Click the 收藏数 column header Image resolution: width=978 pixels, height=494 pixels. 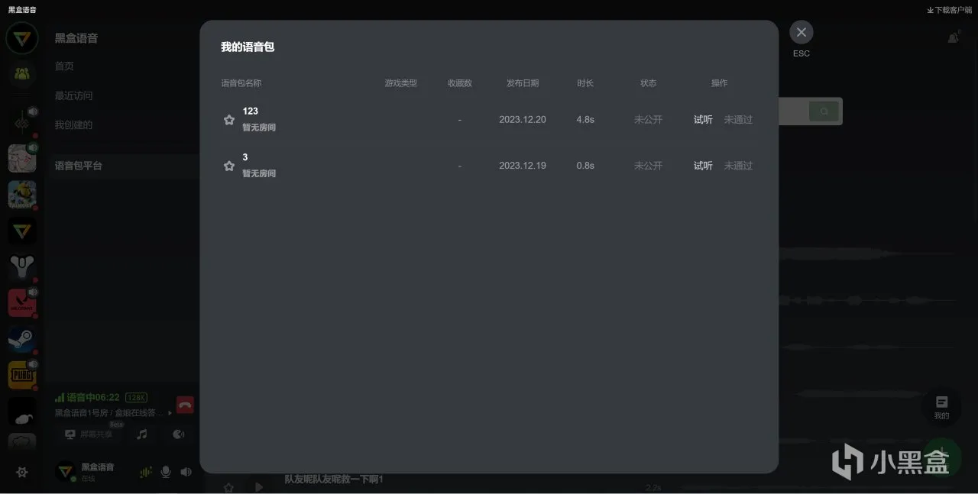point(460,83)
